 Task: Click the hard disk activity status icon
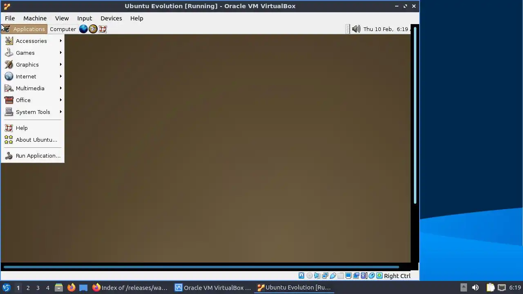(301, 276)
